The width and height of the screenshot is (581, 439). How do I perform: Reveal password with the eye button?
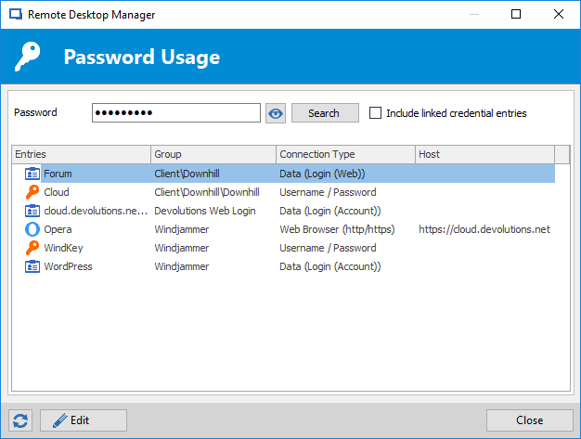276,113
